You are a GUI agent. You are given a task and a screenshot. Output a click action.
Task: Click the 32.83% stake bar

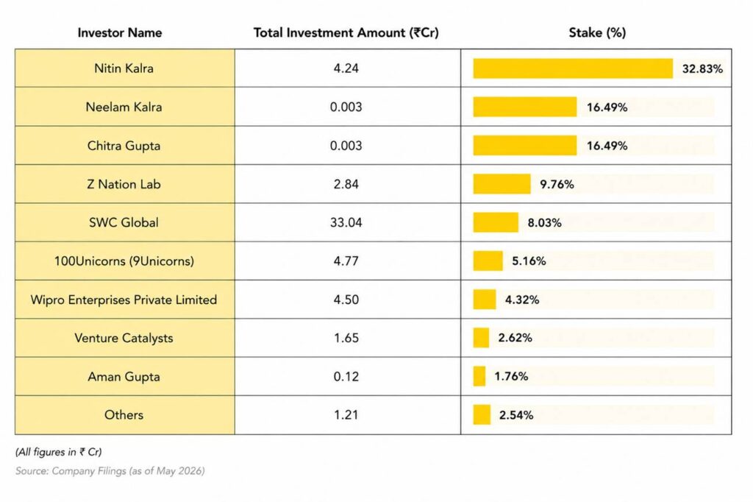point(573,68)
